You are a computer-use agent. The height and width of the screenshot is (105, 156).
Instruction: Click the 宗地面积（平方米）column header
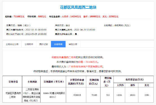coord(54,82)
